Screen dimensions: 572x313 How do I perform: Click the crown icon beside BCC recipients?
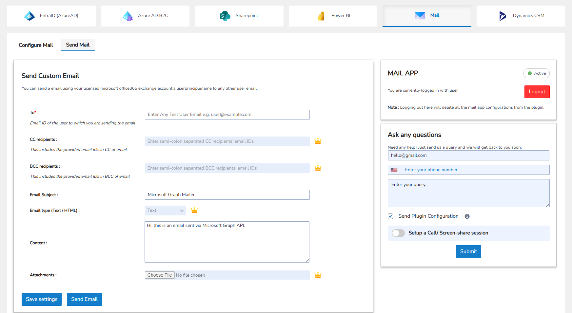point(318,168)
